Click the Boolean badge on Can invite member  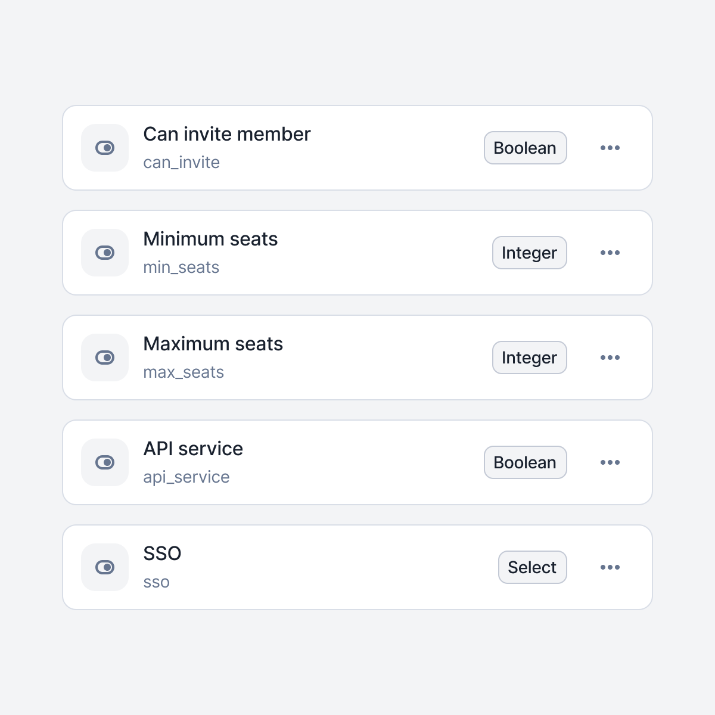click(x=525, y=148)
